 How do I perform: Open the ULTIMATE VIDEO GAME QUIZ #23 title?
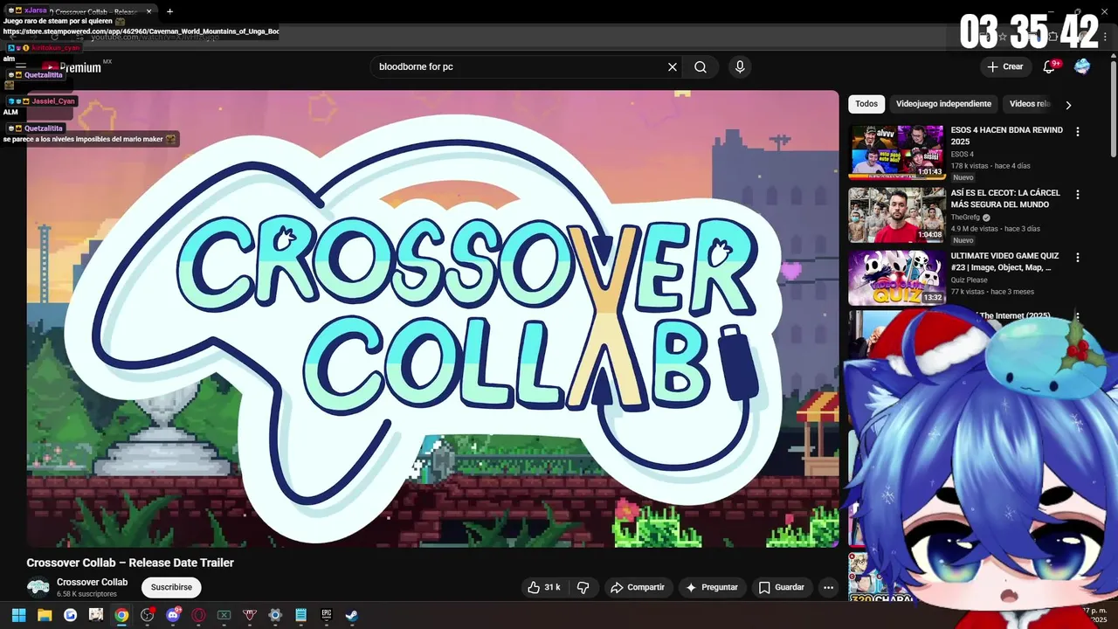tap(1004, 261)
